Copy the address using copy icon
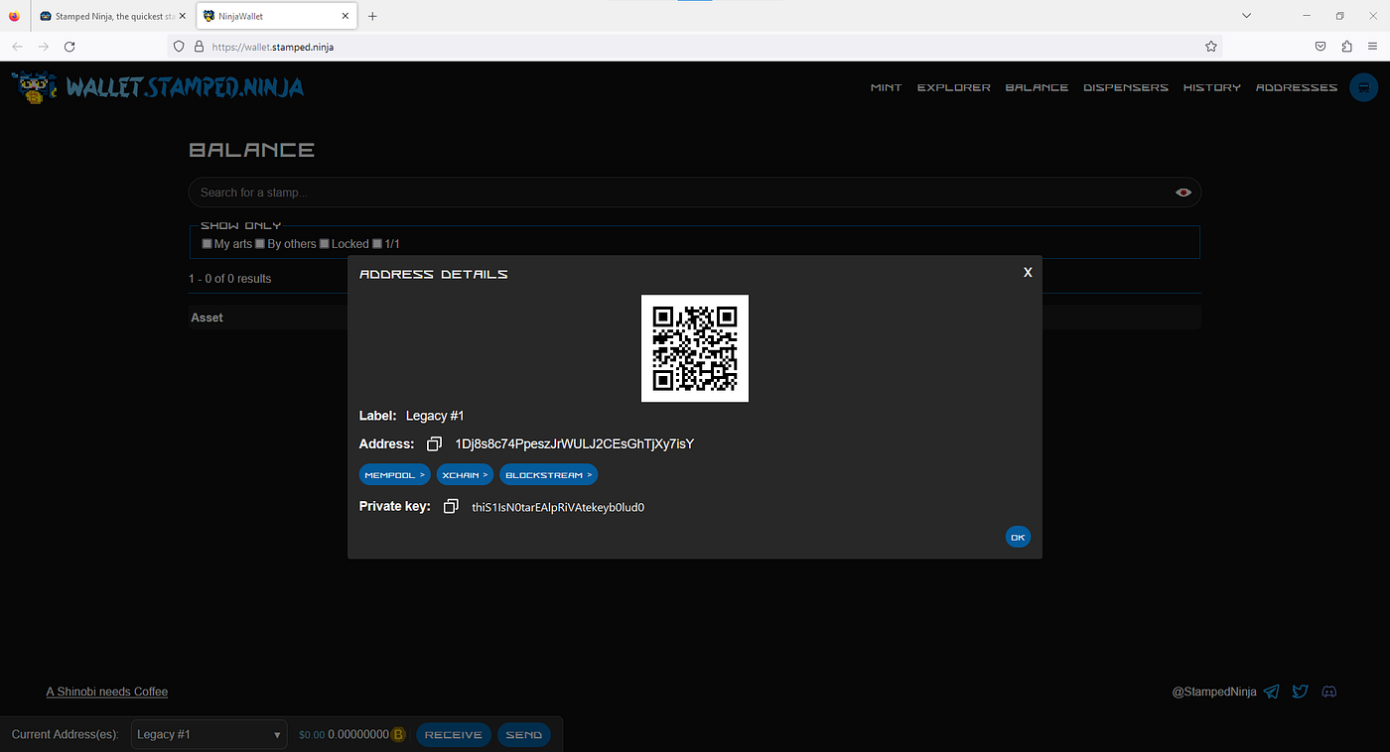The height and width of the screenshot is (752, 1390). [x=434, y=444]
